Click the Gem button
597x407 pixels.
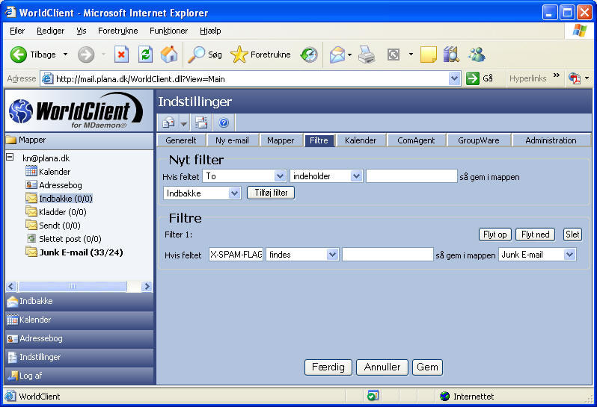click(x=427, y=367)
